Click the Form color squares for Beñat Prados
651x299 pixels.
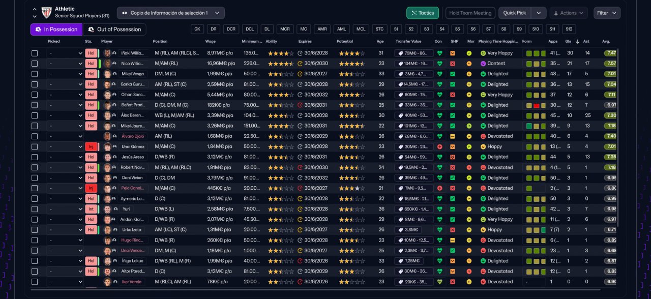(x=536, y=105)
